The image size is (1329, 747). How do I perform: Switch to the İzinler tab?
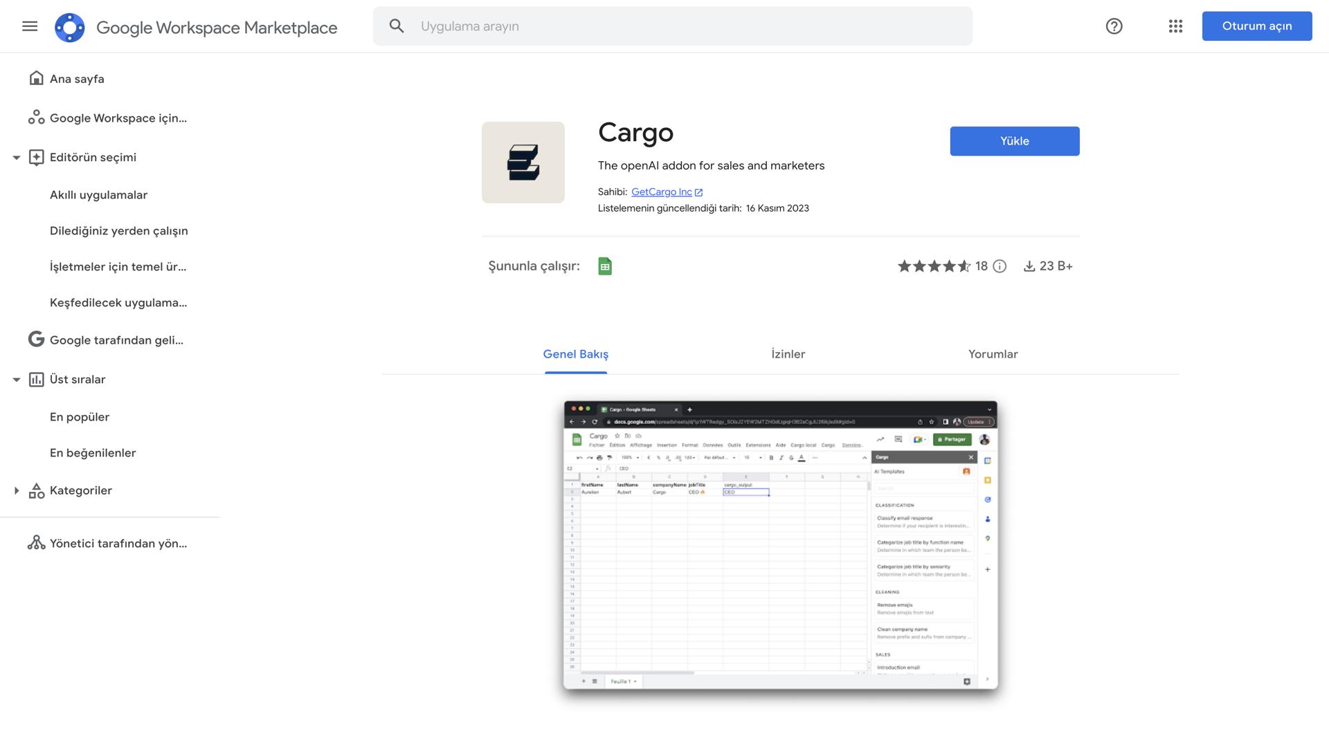[787, 353]
